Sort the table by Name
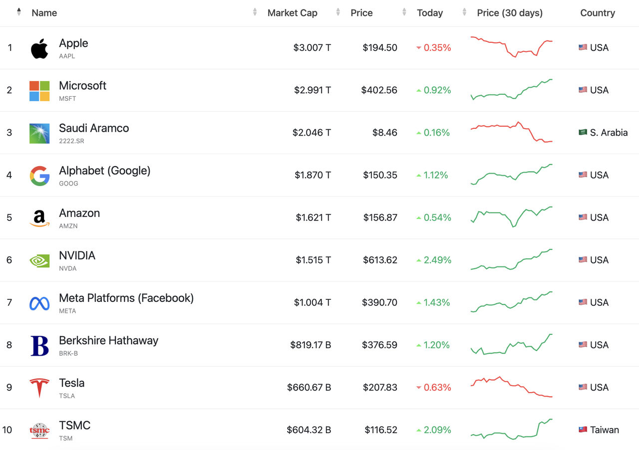Viewport: 639px width, 450px height. tap(44, 13)
